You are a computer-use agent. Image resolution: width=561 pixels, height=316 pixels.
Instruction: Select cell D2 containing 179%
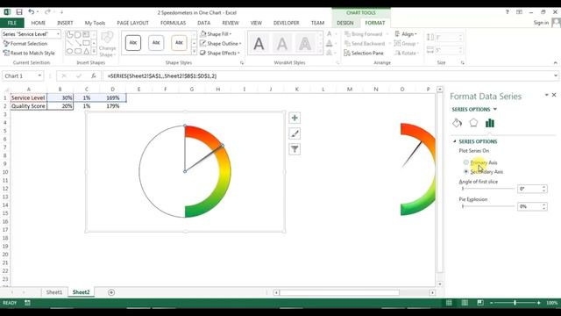coord(113,106)
